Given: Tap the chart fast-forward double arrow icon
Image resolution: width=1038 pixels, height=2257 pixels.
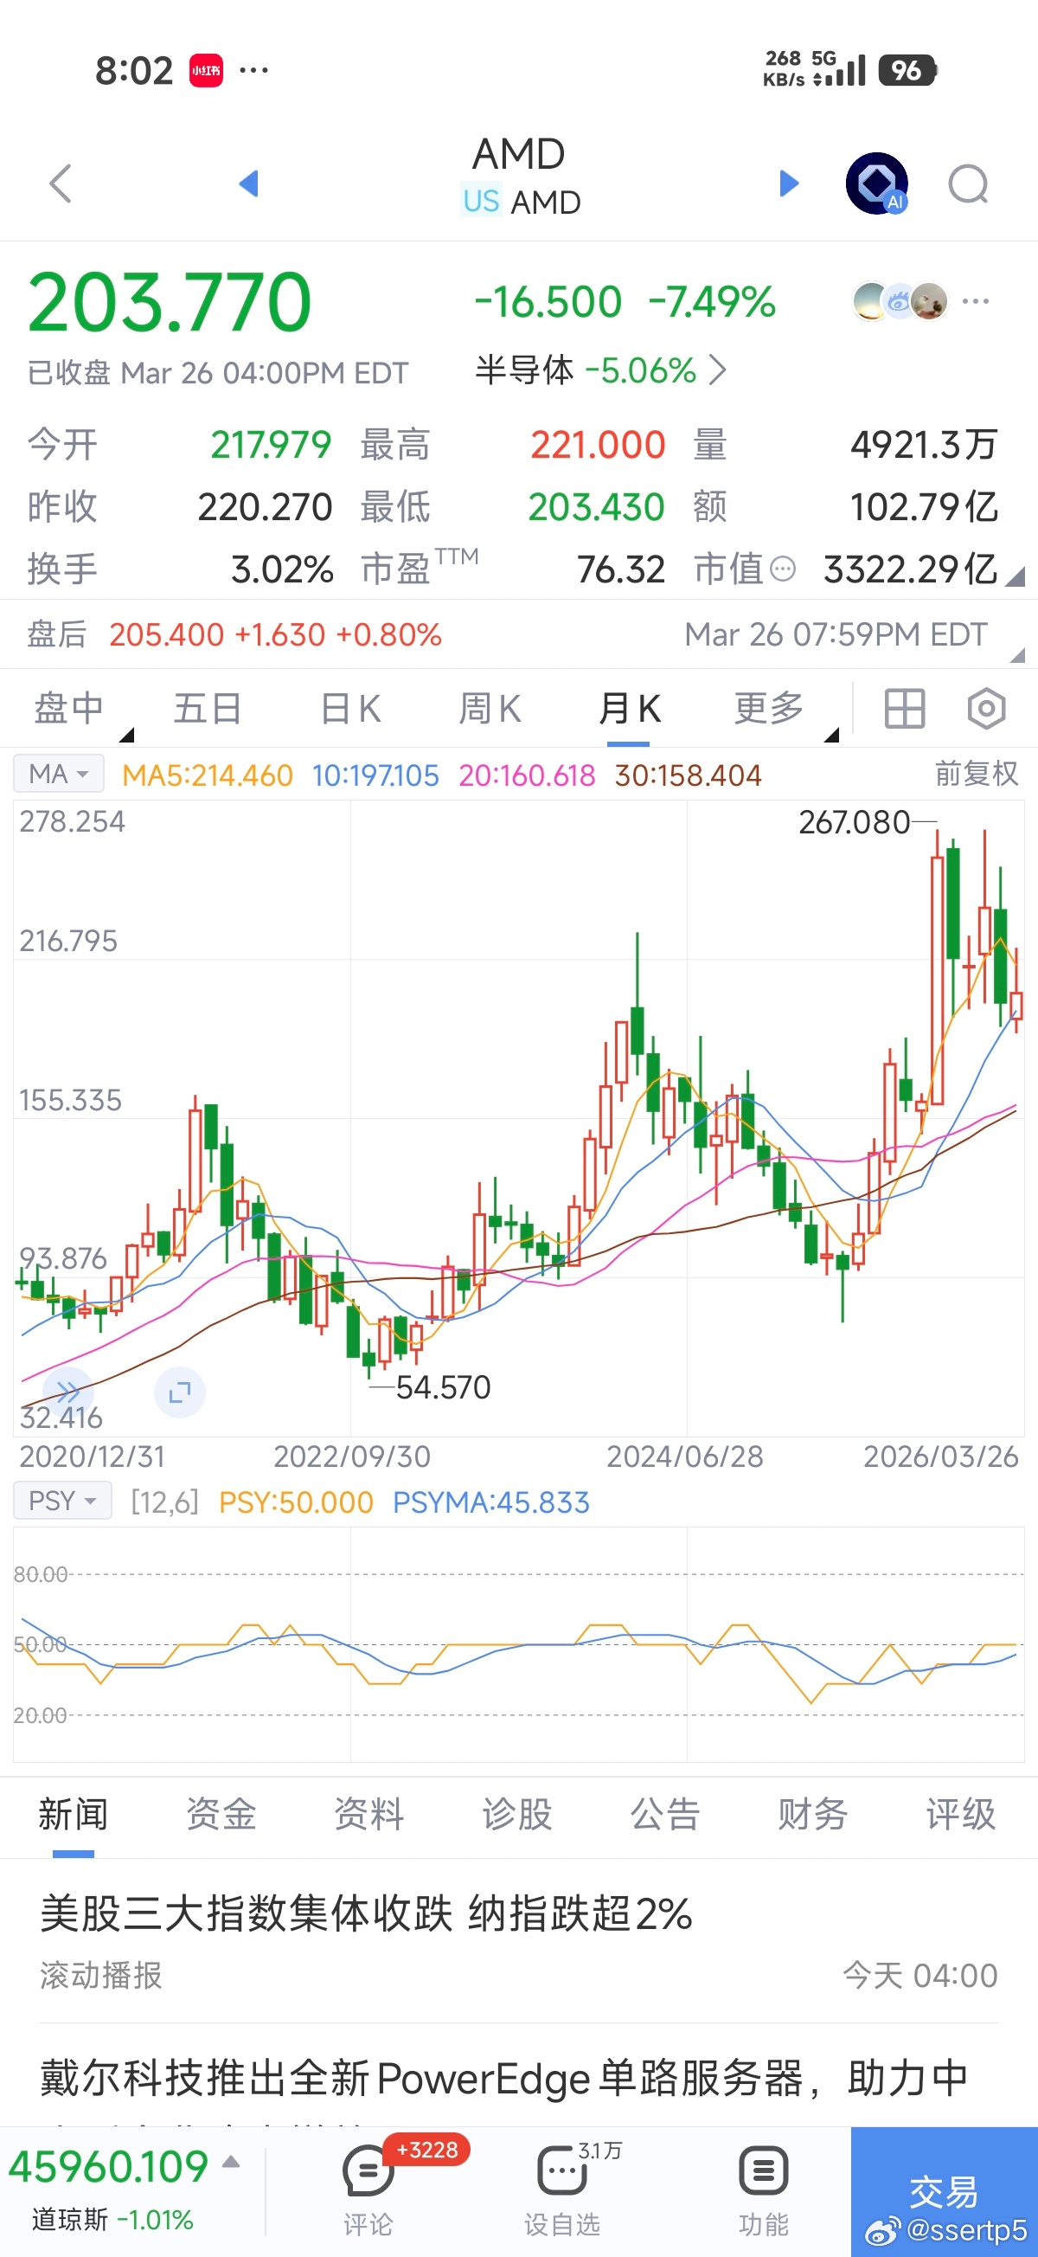Looking at the screenshot, I should 67,1391.
